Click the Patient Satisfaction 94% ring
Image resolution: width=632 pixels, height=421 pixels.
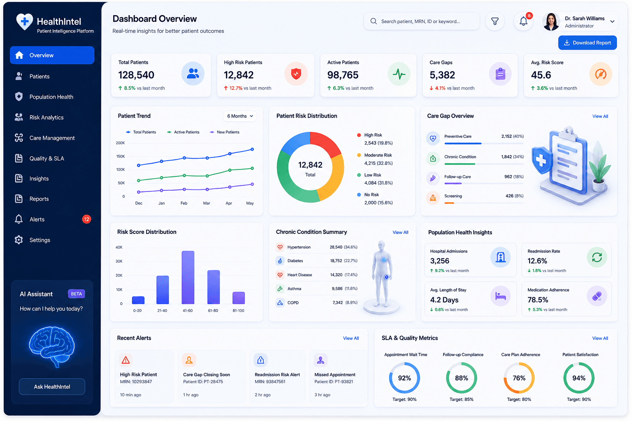[579, 378]
